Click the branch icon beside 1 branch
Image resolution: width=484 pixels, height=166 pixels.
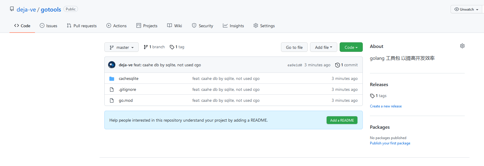coord(146,47)
